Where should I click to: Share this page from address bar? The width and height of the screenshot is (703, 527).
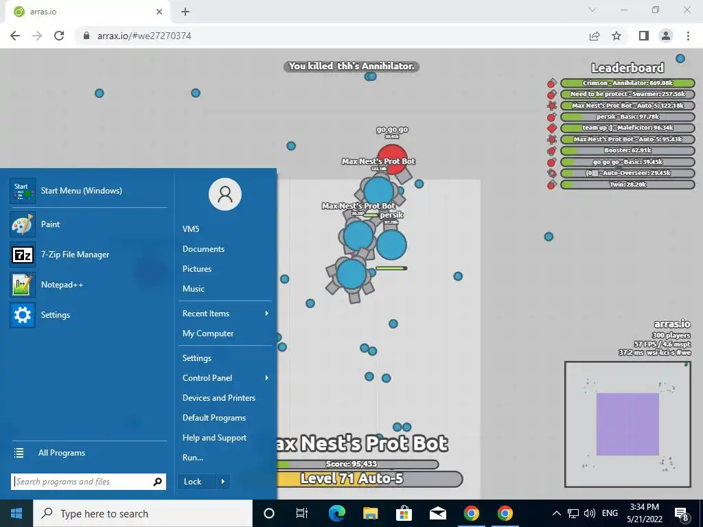pyautogui.click(x=595, y=36)
